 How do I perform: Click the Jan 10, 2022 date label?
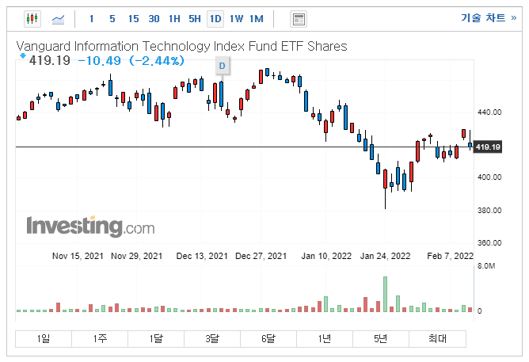(326, 256)
